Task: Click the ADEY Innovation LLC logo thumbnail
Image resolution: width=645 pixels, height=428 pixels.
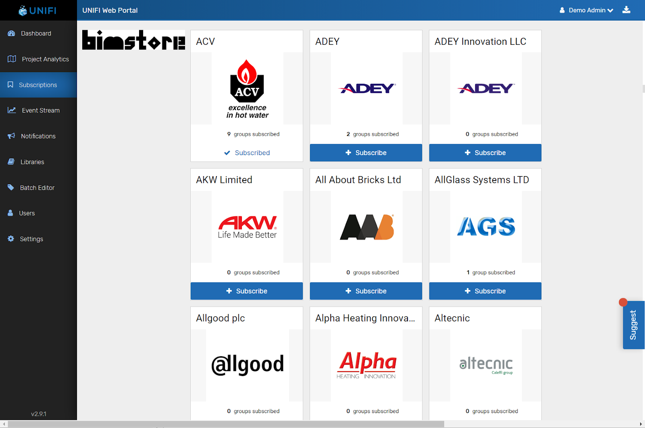Action: [x=486, y=88]
